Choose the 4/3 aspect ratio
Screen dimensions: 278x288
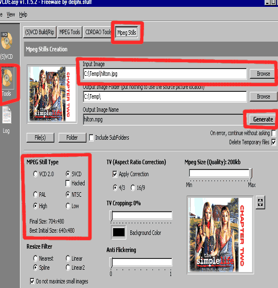point(115,188)
